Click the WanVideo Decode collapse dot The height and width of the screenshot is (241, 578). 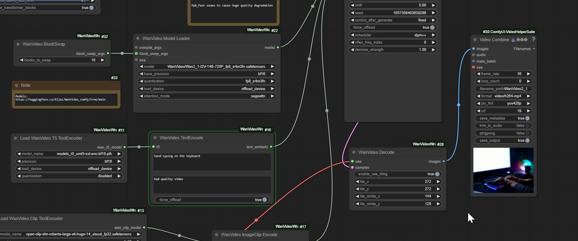(x=354, y=152)
